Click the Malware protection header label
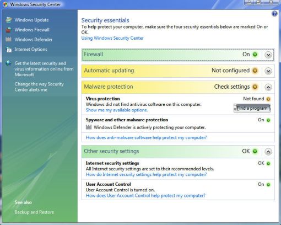 point(109,87)
